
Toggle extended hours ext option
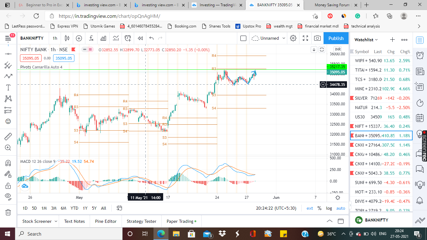coord(310,208)
